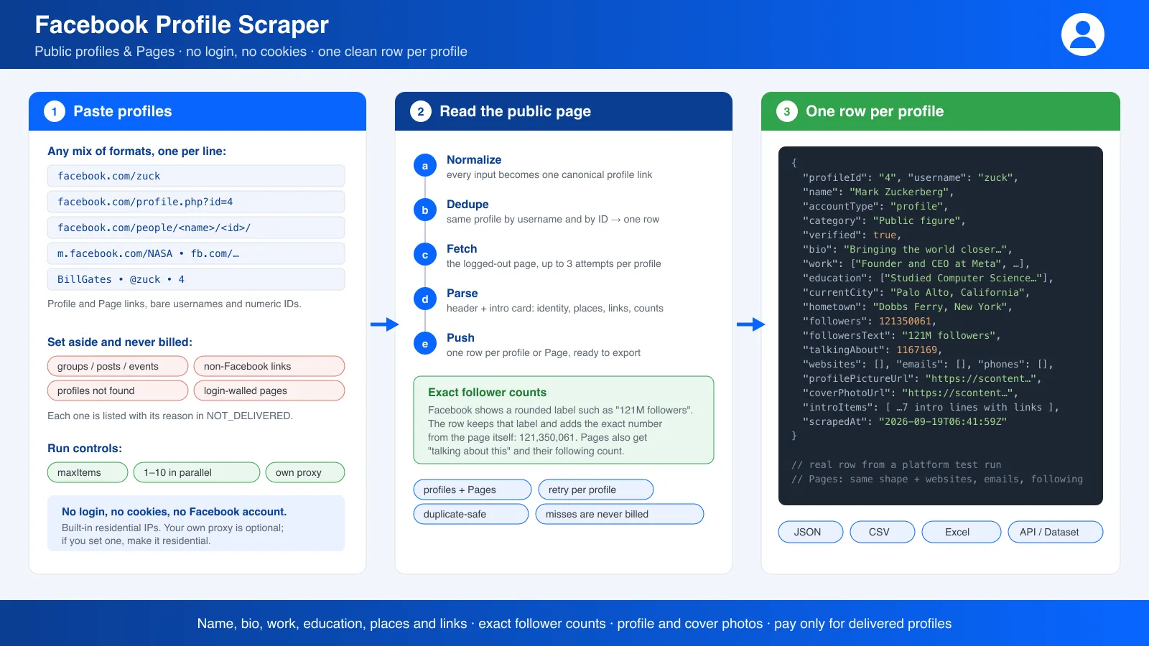Click the 'Read the public page' panel header
This screenshot has width=1149, height=646.
[x=564, y=111]
